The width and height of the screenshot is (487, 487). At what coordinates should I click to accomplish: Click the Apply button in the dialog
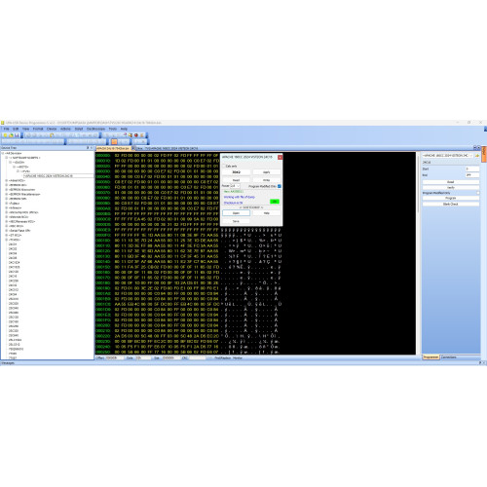pyautogui.click(x=267, y=172)
